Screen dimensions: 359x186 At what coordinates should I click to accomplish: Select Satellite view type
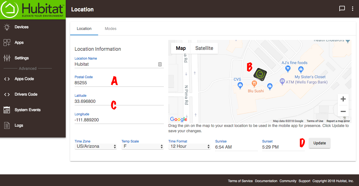[x=204, y=48]
